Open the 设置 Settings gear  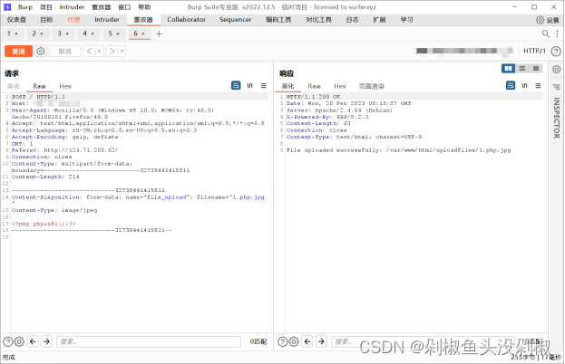[548, 20]
